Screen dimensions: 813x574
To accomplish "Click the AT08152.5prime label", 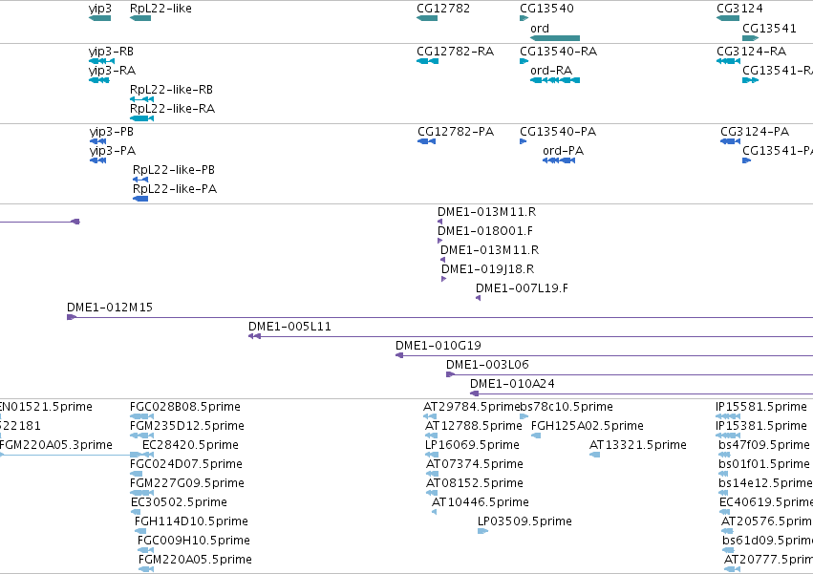I will pos(475,483).
